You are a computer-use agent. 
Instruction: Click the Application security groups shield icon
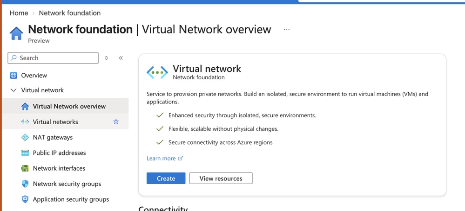(x=25, y=199)
